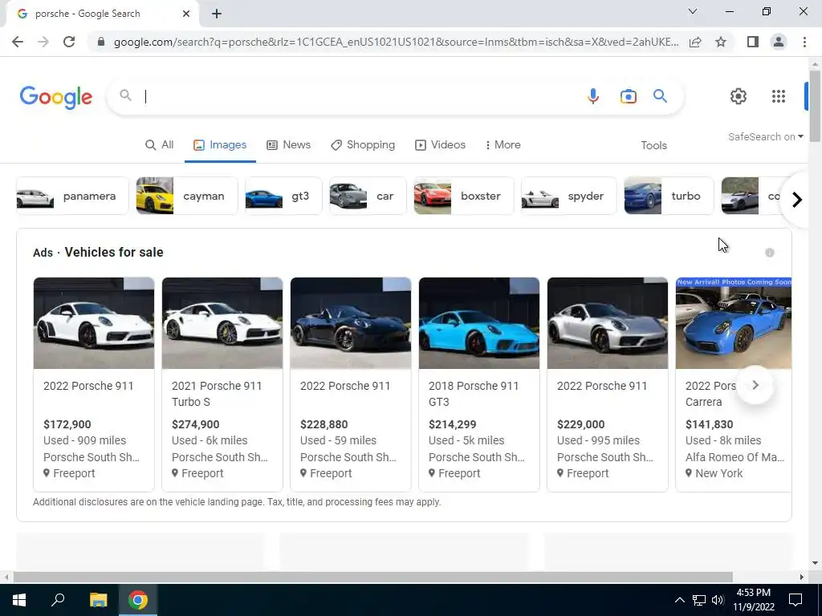Open Google quick settings gear
The height and width of the screenshot is (616, 822).
click(x=739, y=96)
